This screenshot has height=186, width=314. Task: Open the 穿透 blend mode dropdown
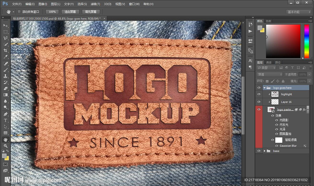coord(269,74)
